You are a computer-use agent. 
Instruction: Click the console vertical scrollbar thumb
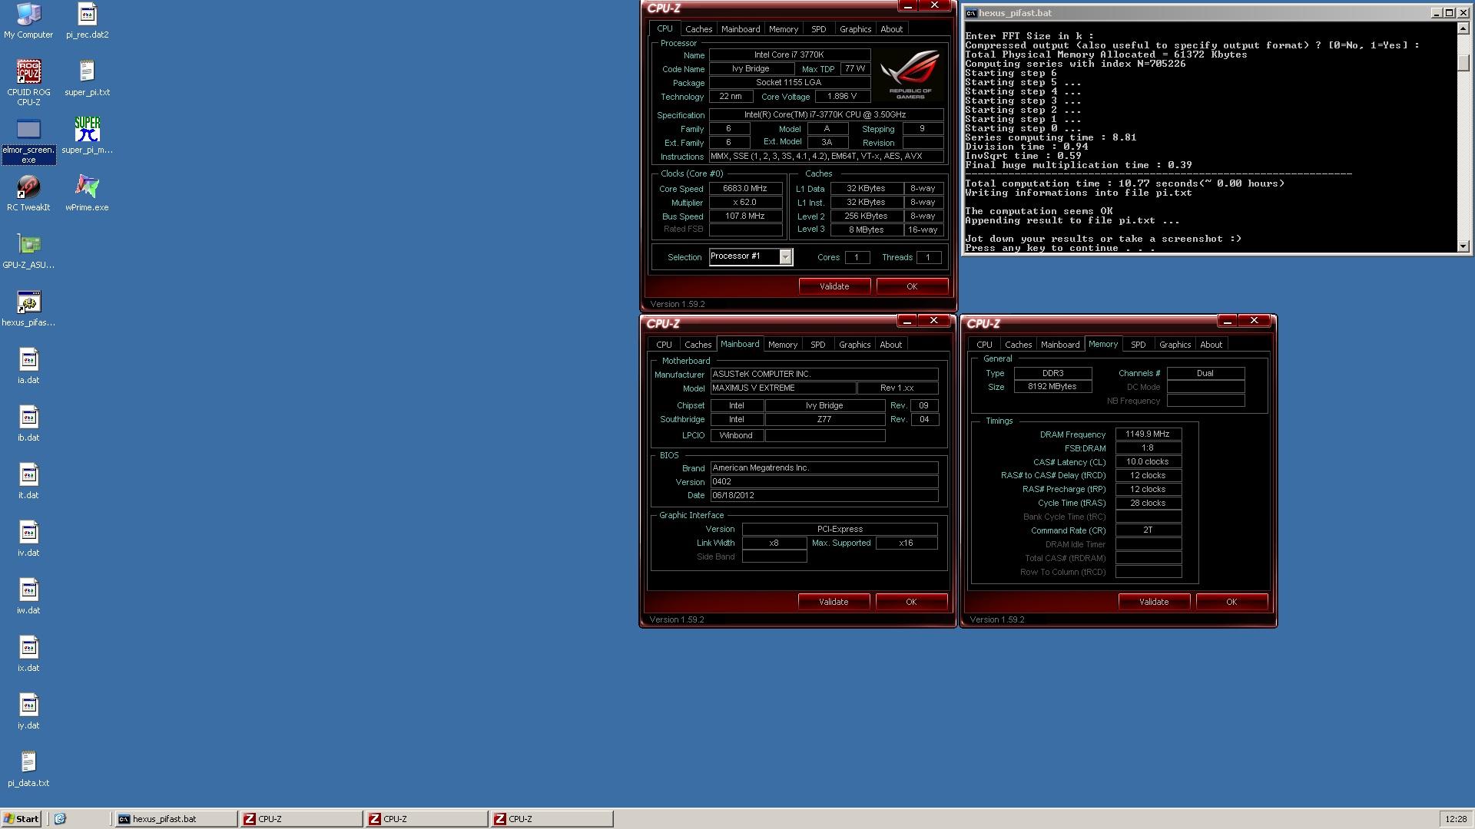[1463, 64]
